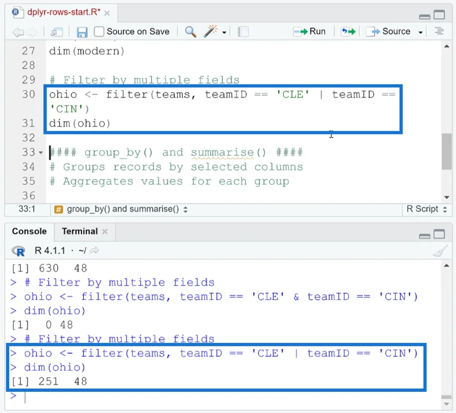Collapse code section at line 33
Screen dimensions: 456x413
coord(40,152)
